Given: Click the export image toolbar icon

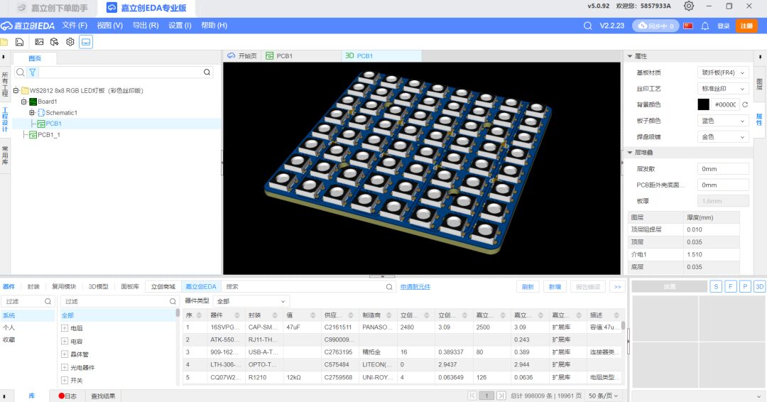Looking at the screenshot, I should coord(39,42).
